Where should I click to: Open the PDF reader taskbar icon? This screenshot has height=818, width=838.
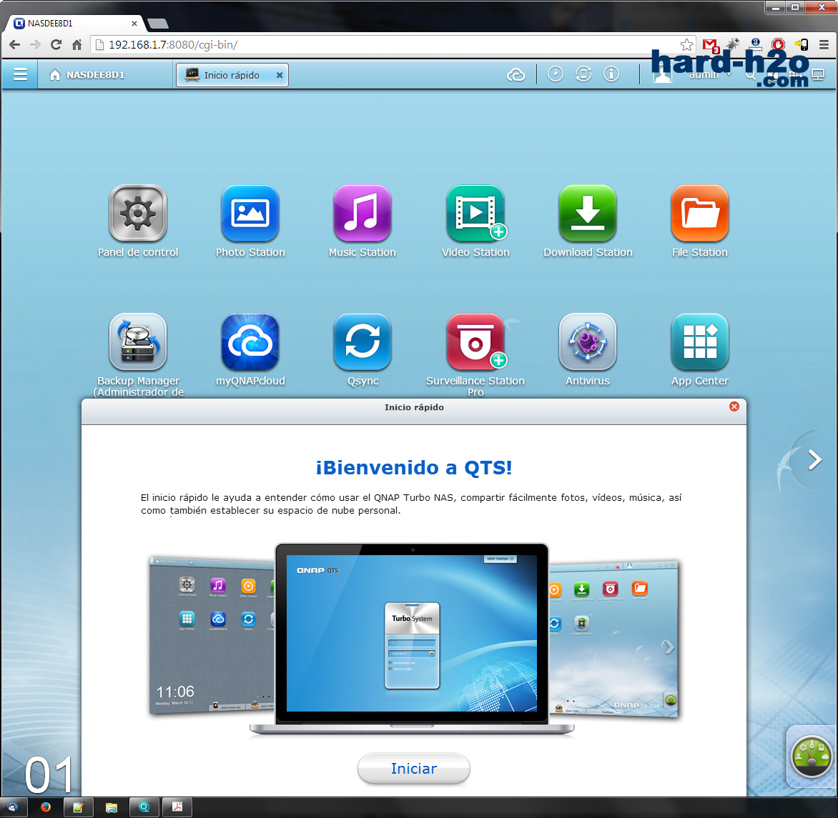[177, 807]
